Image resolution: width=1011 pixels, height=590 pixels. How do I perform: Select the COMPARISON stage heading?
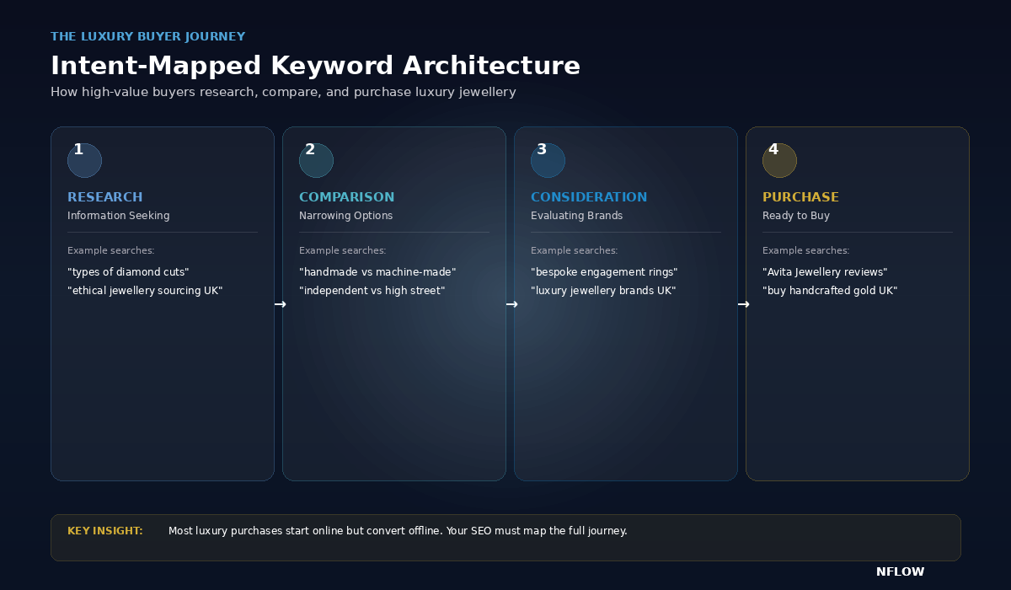point(346,197)
